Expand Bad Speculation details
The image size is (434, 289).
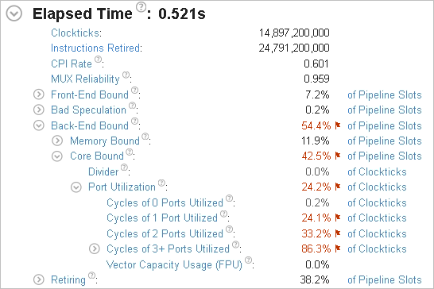pyautogui.click(x=39, y=110)
